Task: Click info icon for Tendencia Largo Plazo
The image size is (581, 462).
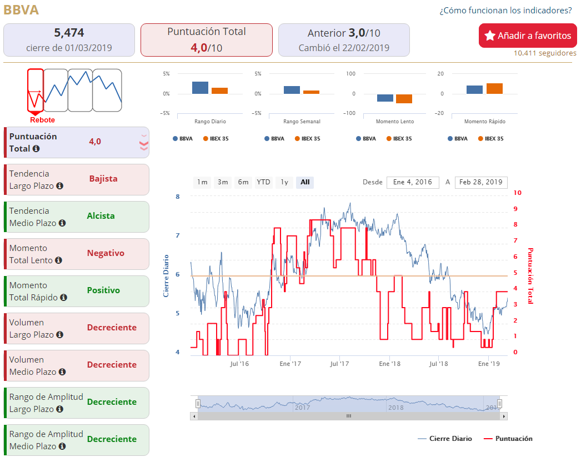Action: click(x=59, y=186)
